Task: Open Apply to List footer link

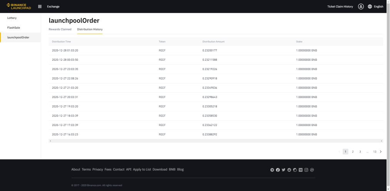Action: [142, 169]
